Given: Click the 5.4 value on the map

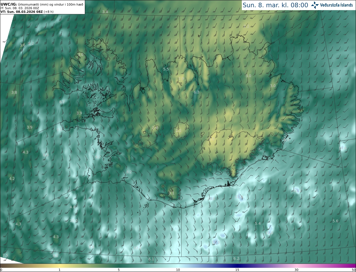Looking at the screenshot, I should [x=258, y=223].
